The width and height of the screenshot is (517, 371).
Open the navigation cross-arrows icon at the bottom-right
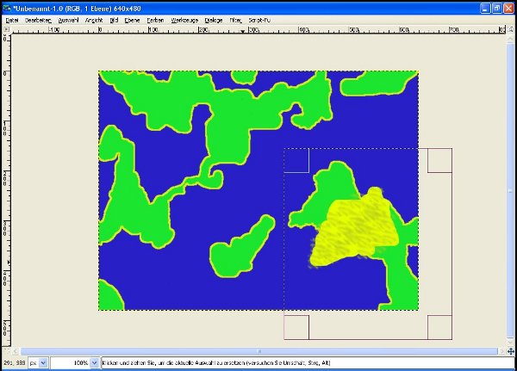(510, 351)
